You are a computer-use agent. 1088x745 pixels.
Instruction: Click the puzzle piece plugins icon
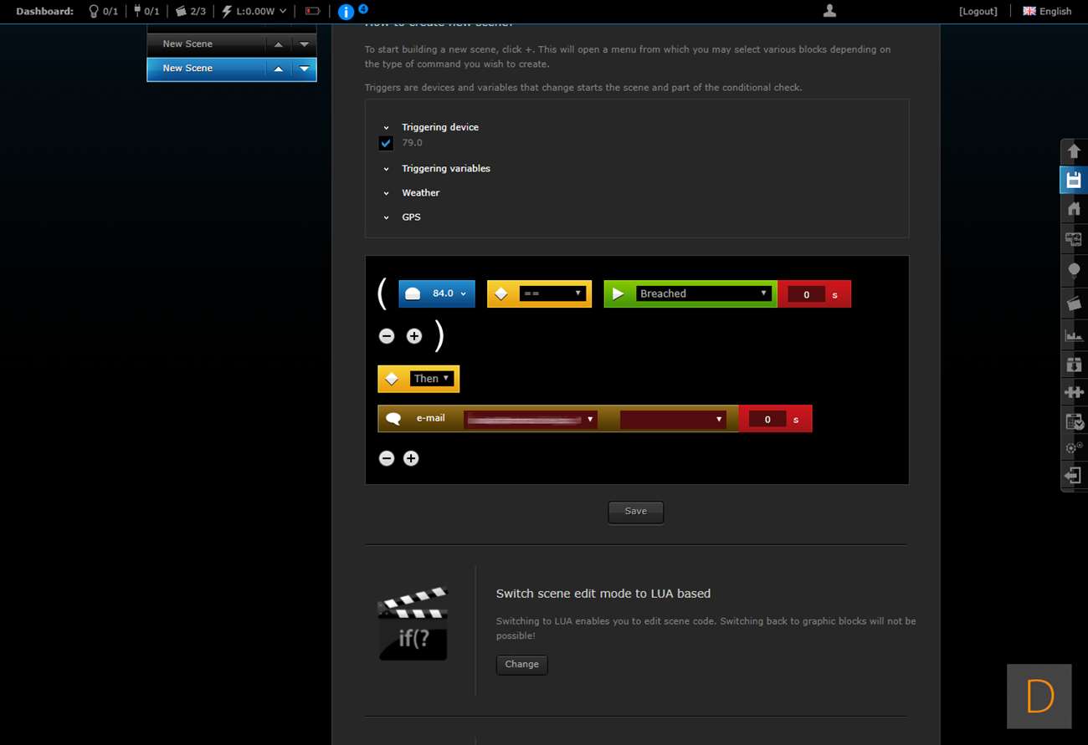tap(1074, 391)
